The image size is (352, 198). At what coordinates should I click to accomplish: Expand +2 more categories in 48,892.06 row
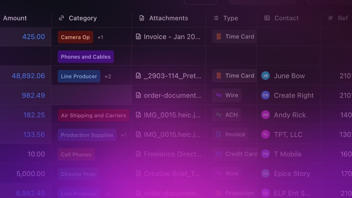click(108, 76)
